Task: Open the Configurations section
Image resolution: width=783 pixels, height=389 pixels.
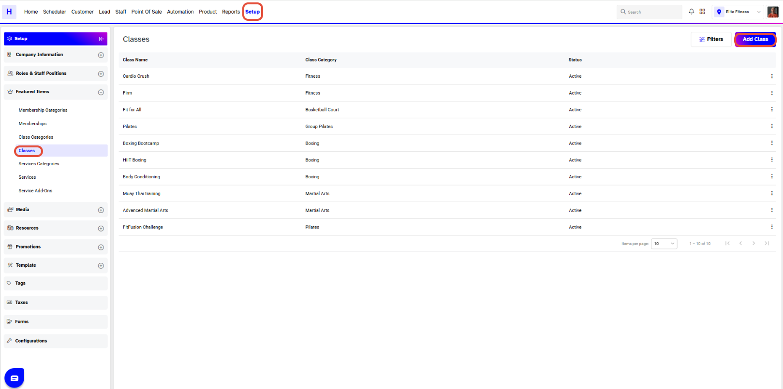Action: 56,341
